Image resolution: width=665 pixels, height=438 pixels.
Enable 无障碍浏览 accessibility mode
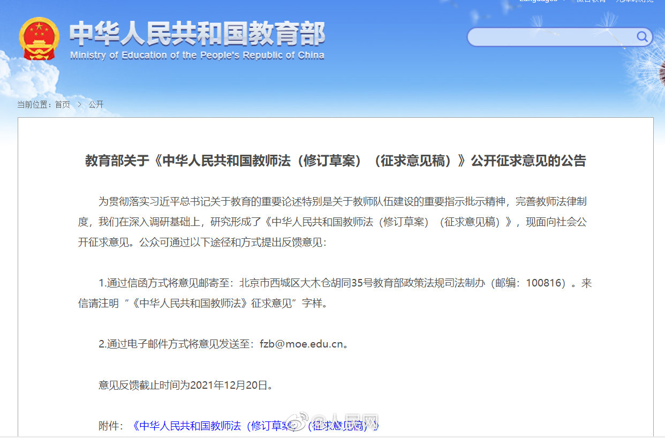634,2
